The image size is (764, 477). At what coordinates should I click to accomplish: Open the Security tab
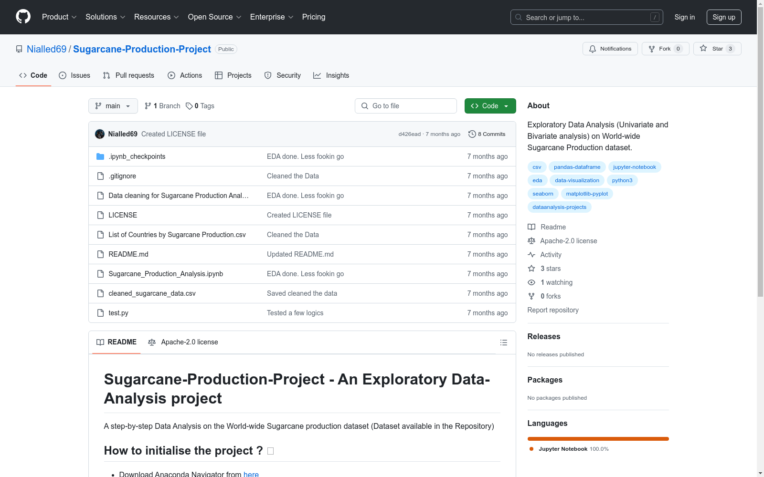283,75
